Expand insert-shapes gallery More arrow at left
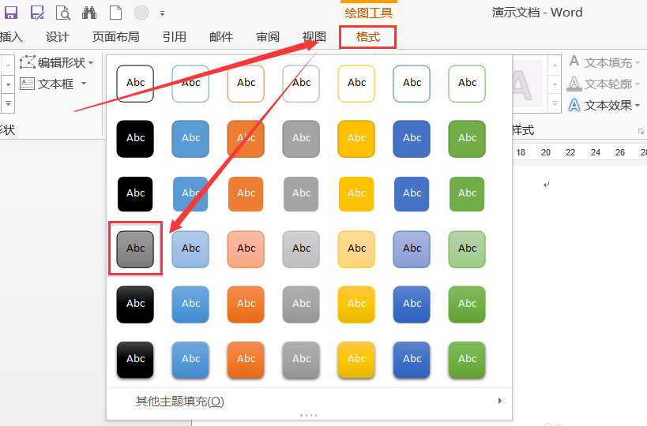This screenshot has width=647, height=426. pyautogui.click(x=8, y=103)
